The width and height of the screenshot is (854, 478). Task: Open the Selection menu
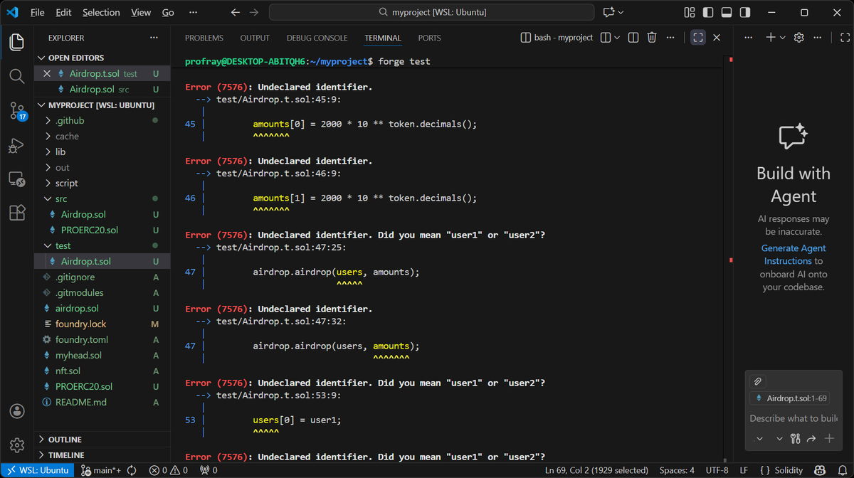tap(101, 12)
